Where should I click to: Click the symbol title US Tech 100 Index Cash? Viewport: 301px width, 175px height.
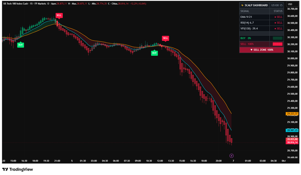tap(15, 4)
